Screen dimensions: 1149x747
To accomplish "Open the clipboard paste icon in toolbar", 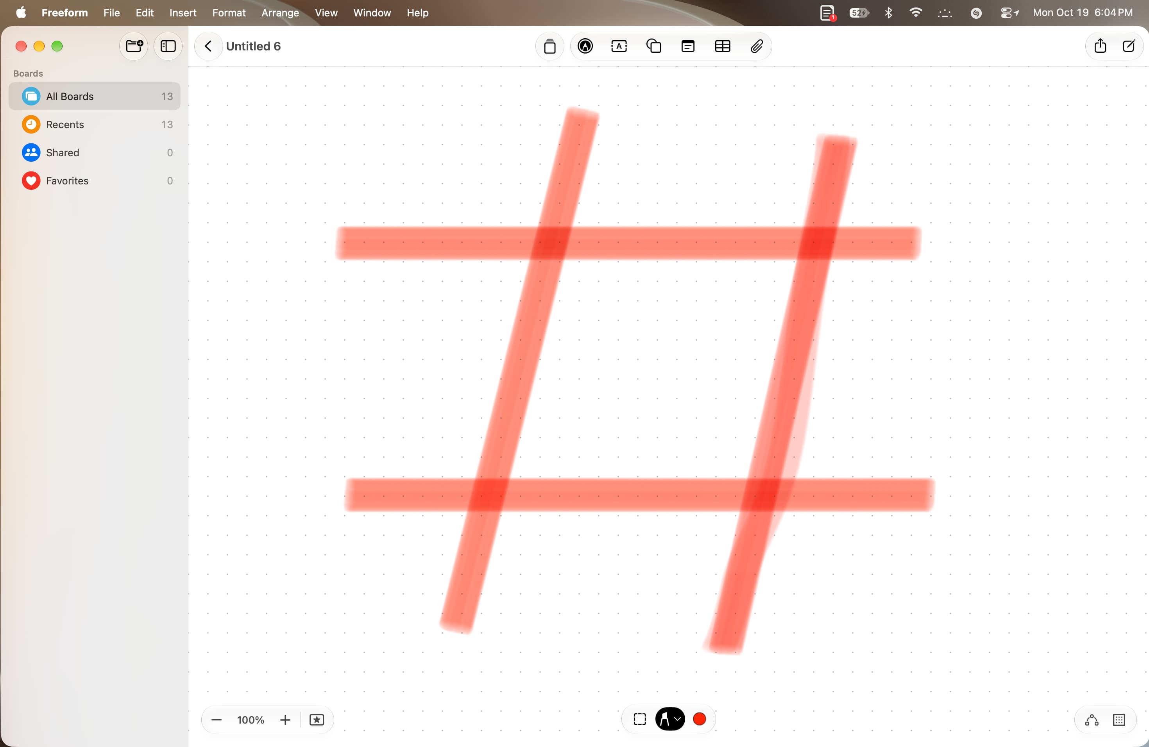I will (x=549, y=46).
